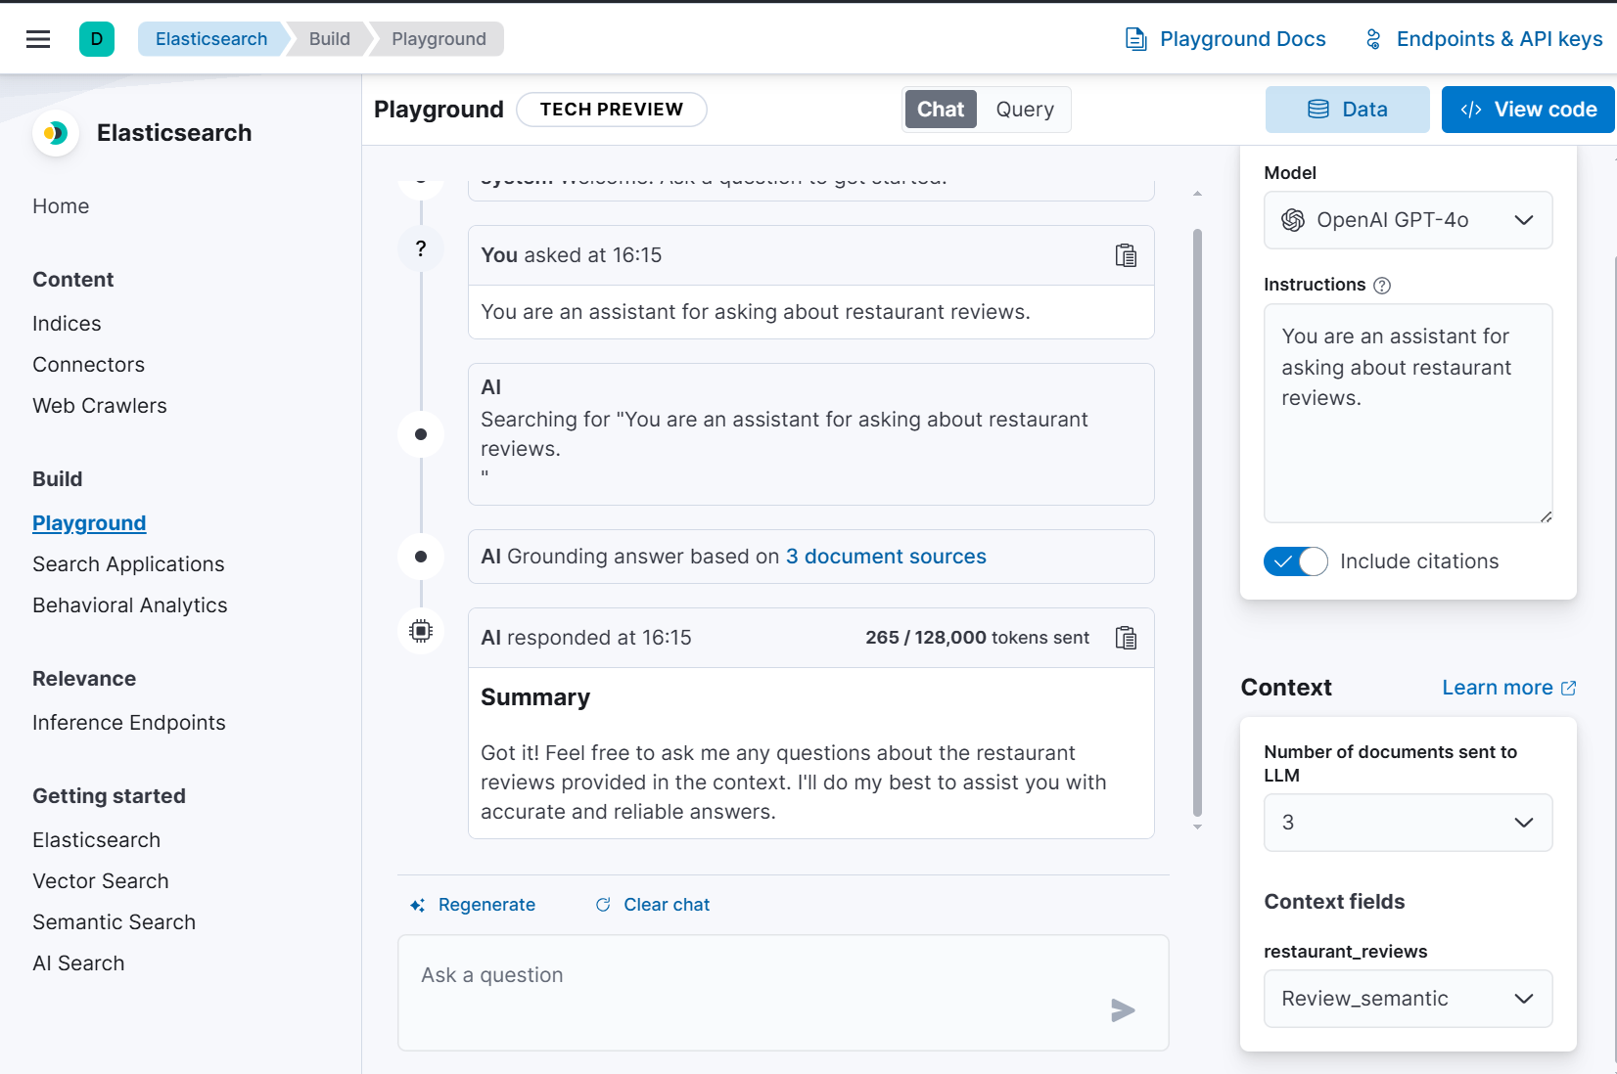This screenshot has width=1617, height=1074.
Task: Click the Elasticsearch breadcrumb
Action: [x=211, y=39]
